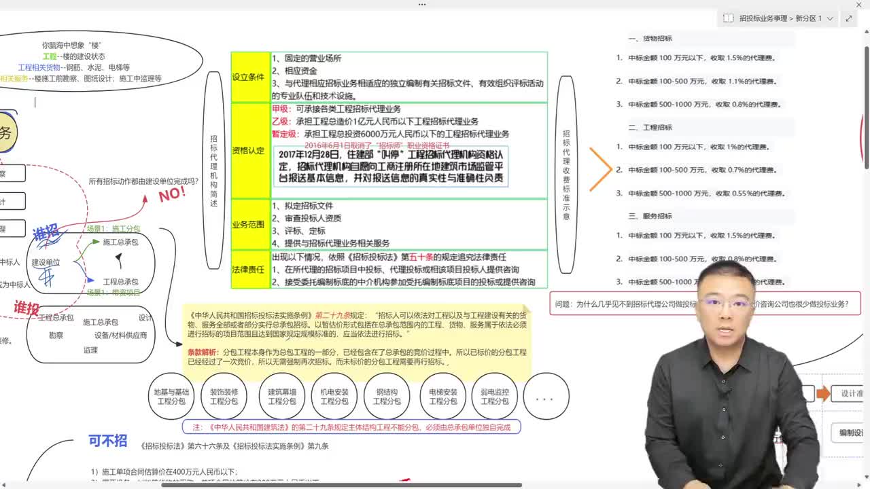
Task: Select the 弱电监控工程分包 ellipse
Action: (x=495, y=397)
